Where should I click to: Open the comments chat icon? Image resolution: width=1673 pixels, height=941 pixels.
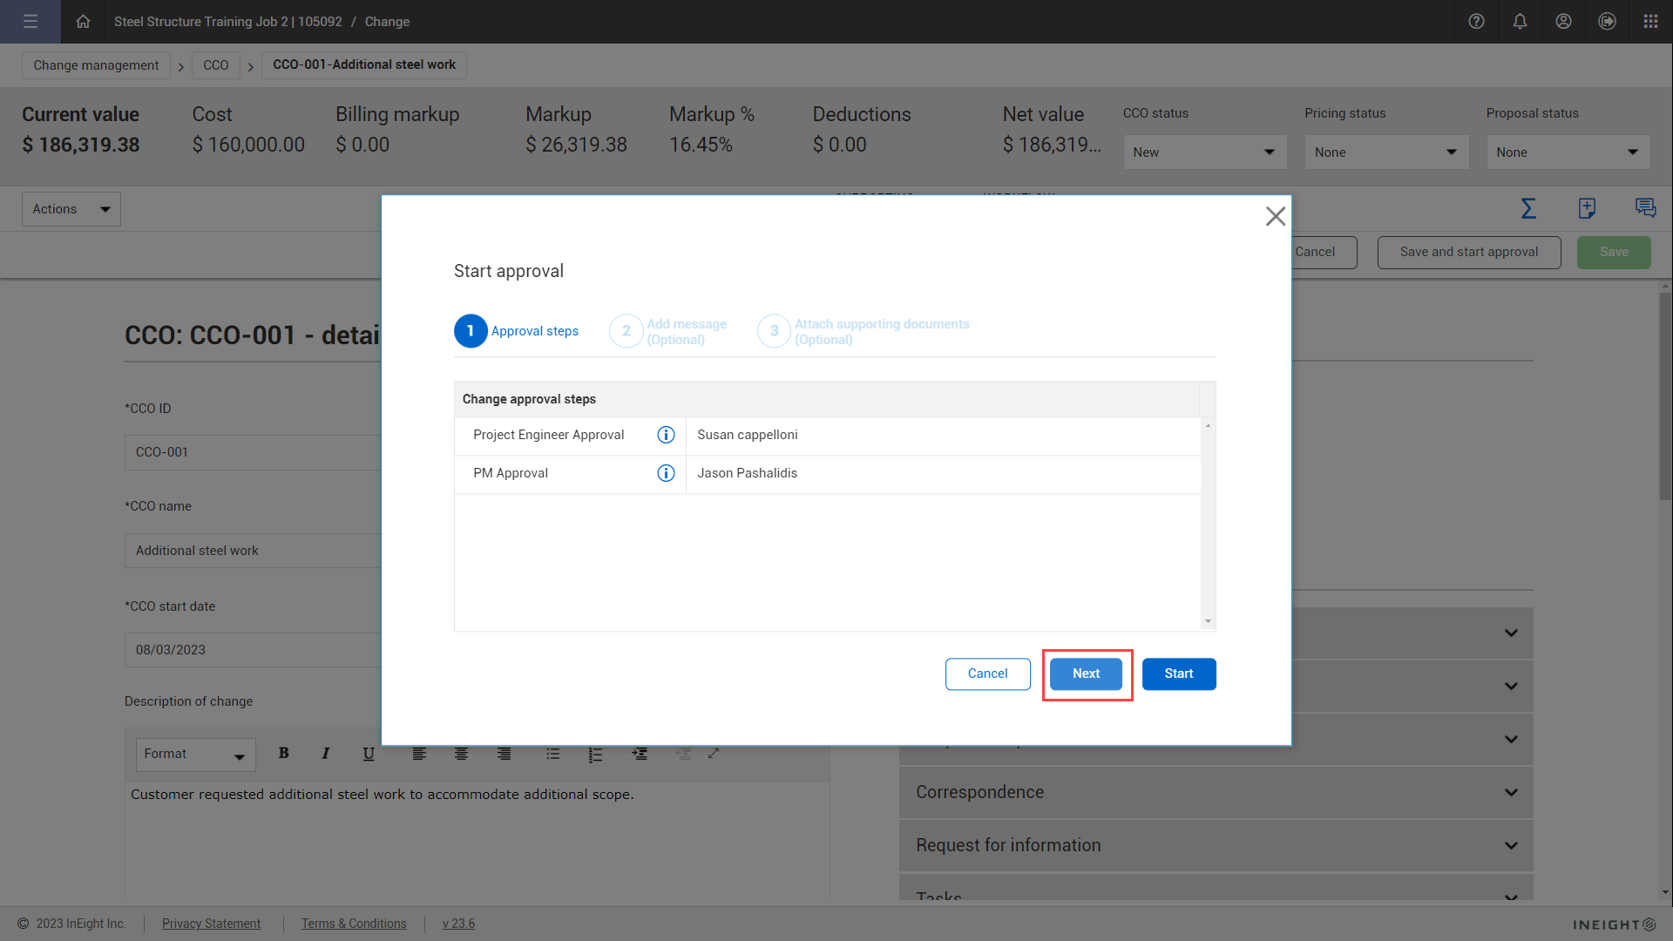(1645, 208)
